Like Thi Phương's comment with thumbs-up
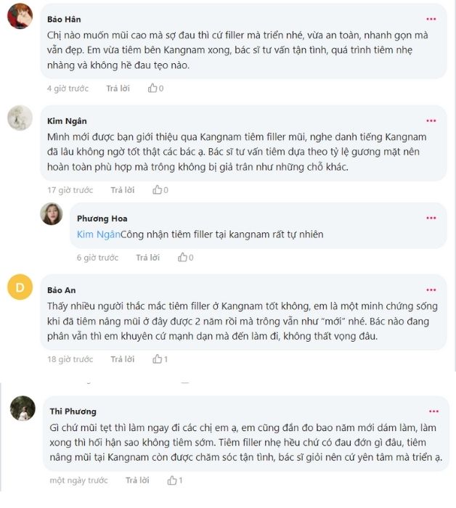Image resolution: width=456 pixels, height=508 pixels. click(x=171, y=480)
